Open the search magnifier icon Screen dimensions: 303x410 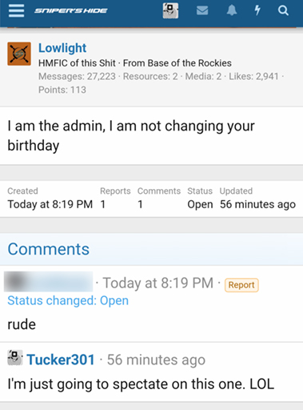(283, 10)
